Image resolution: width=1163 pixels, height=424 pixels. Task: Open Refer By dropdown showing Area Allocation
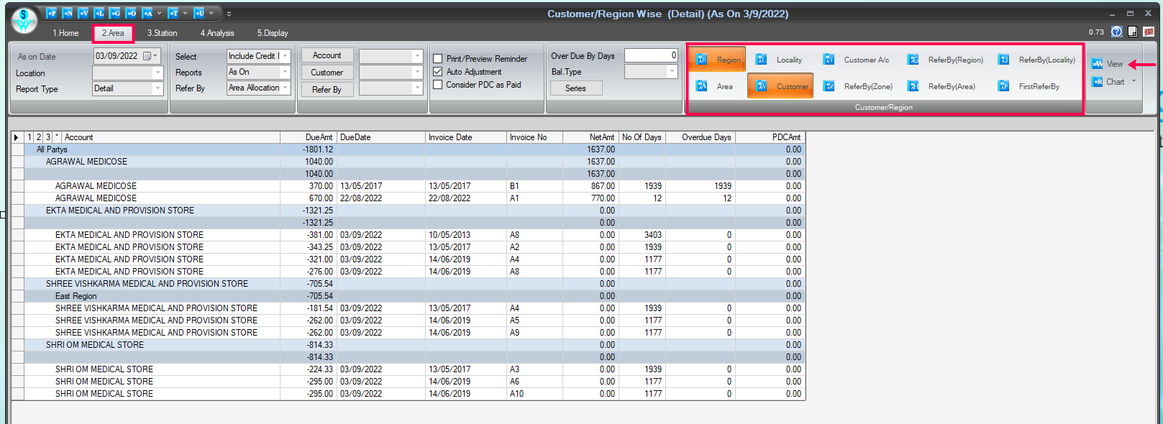pos(286,88)
